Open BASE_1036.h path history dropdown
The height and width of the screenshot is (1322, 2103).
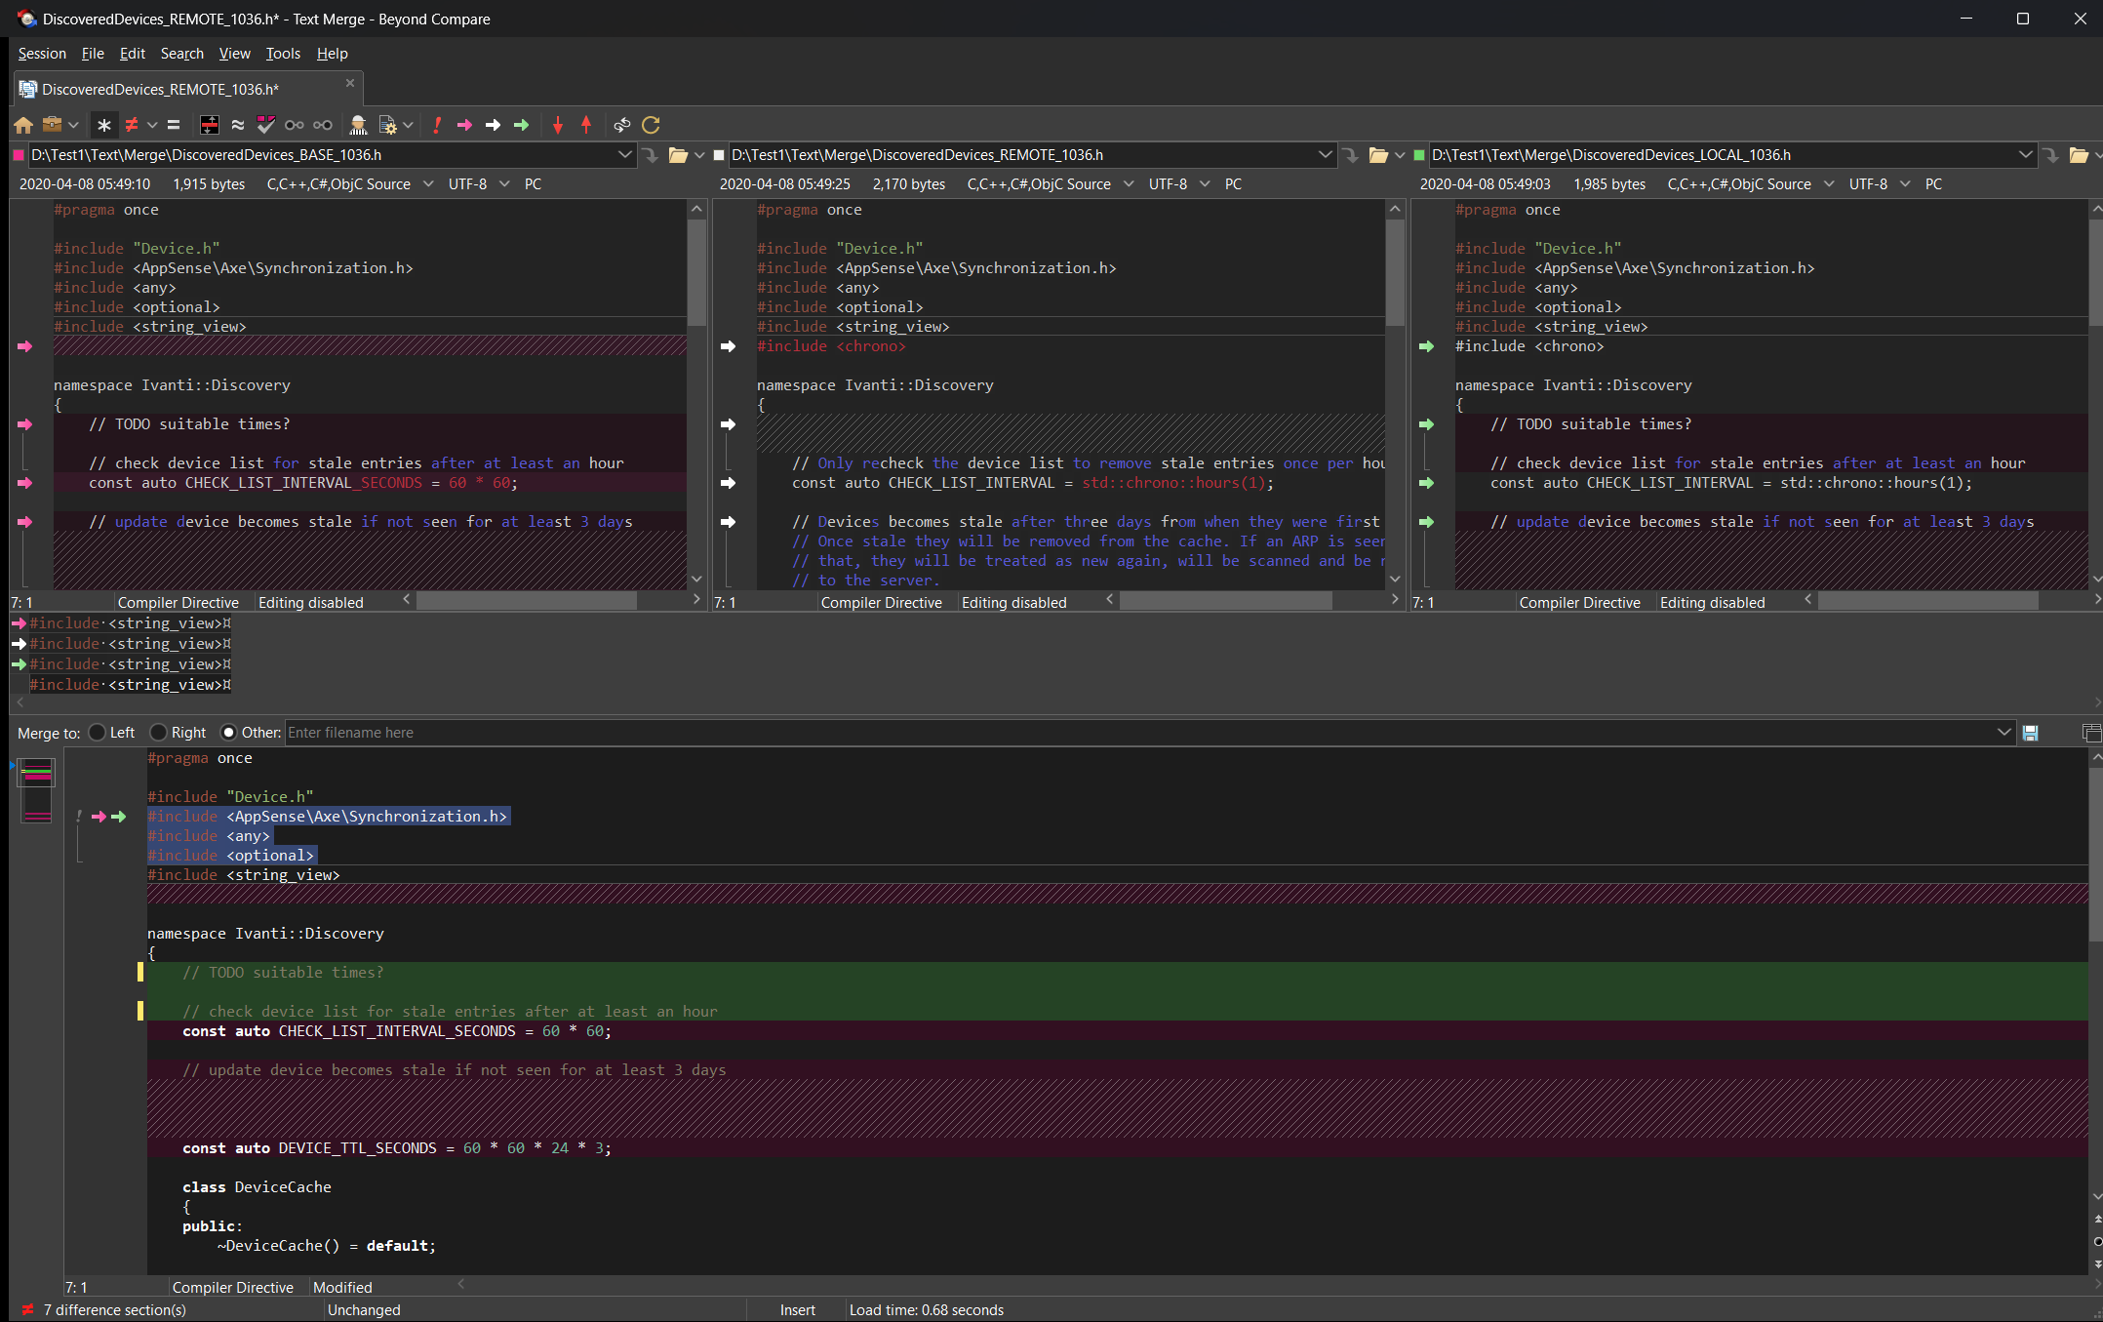click(624, 154)
